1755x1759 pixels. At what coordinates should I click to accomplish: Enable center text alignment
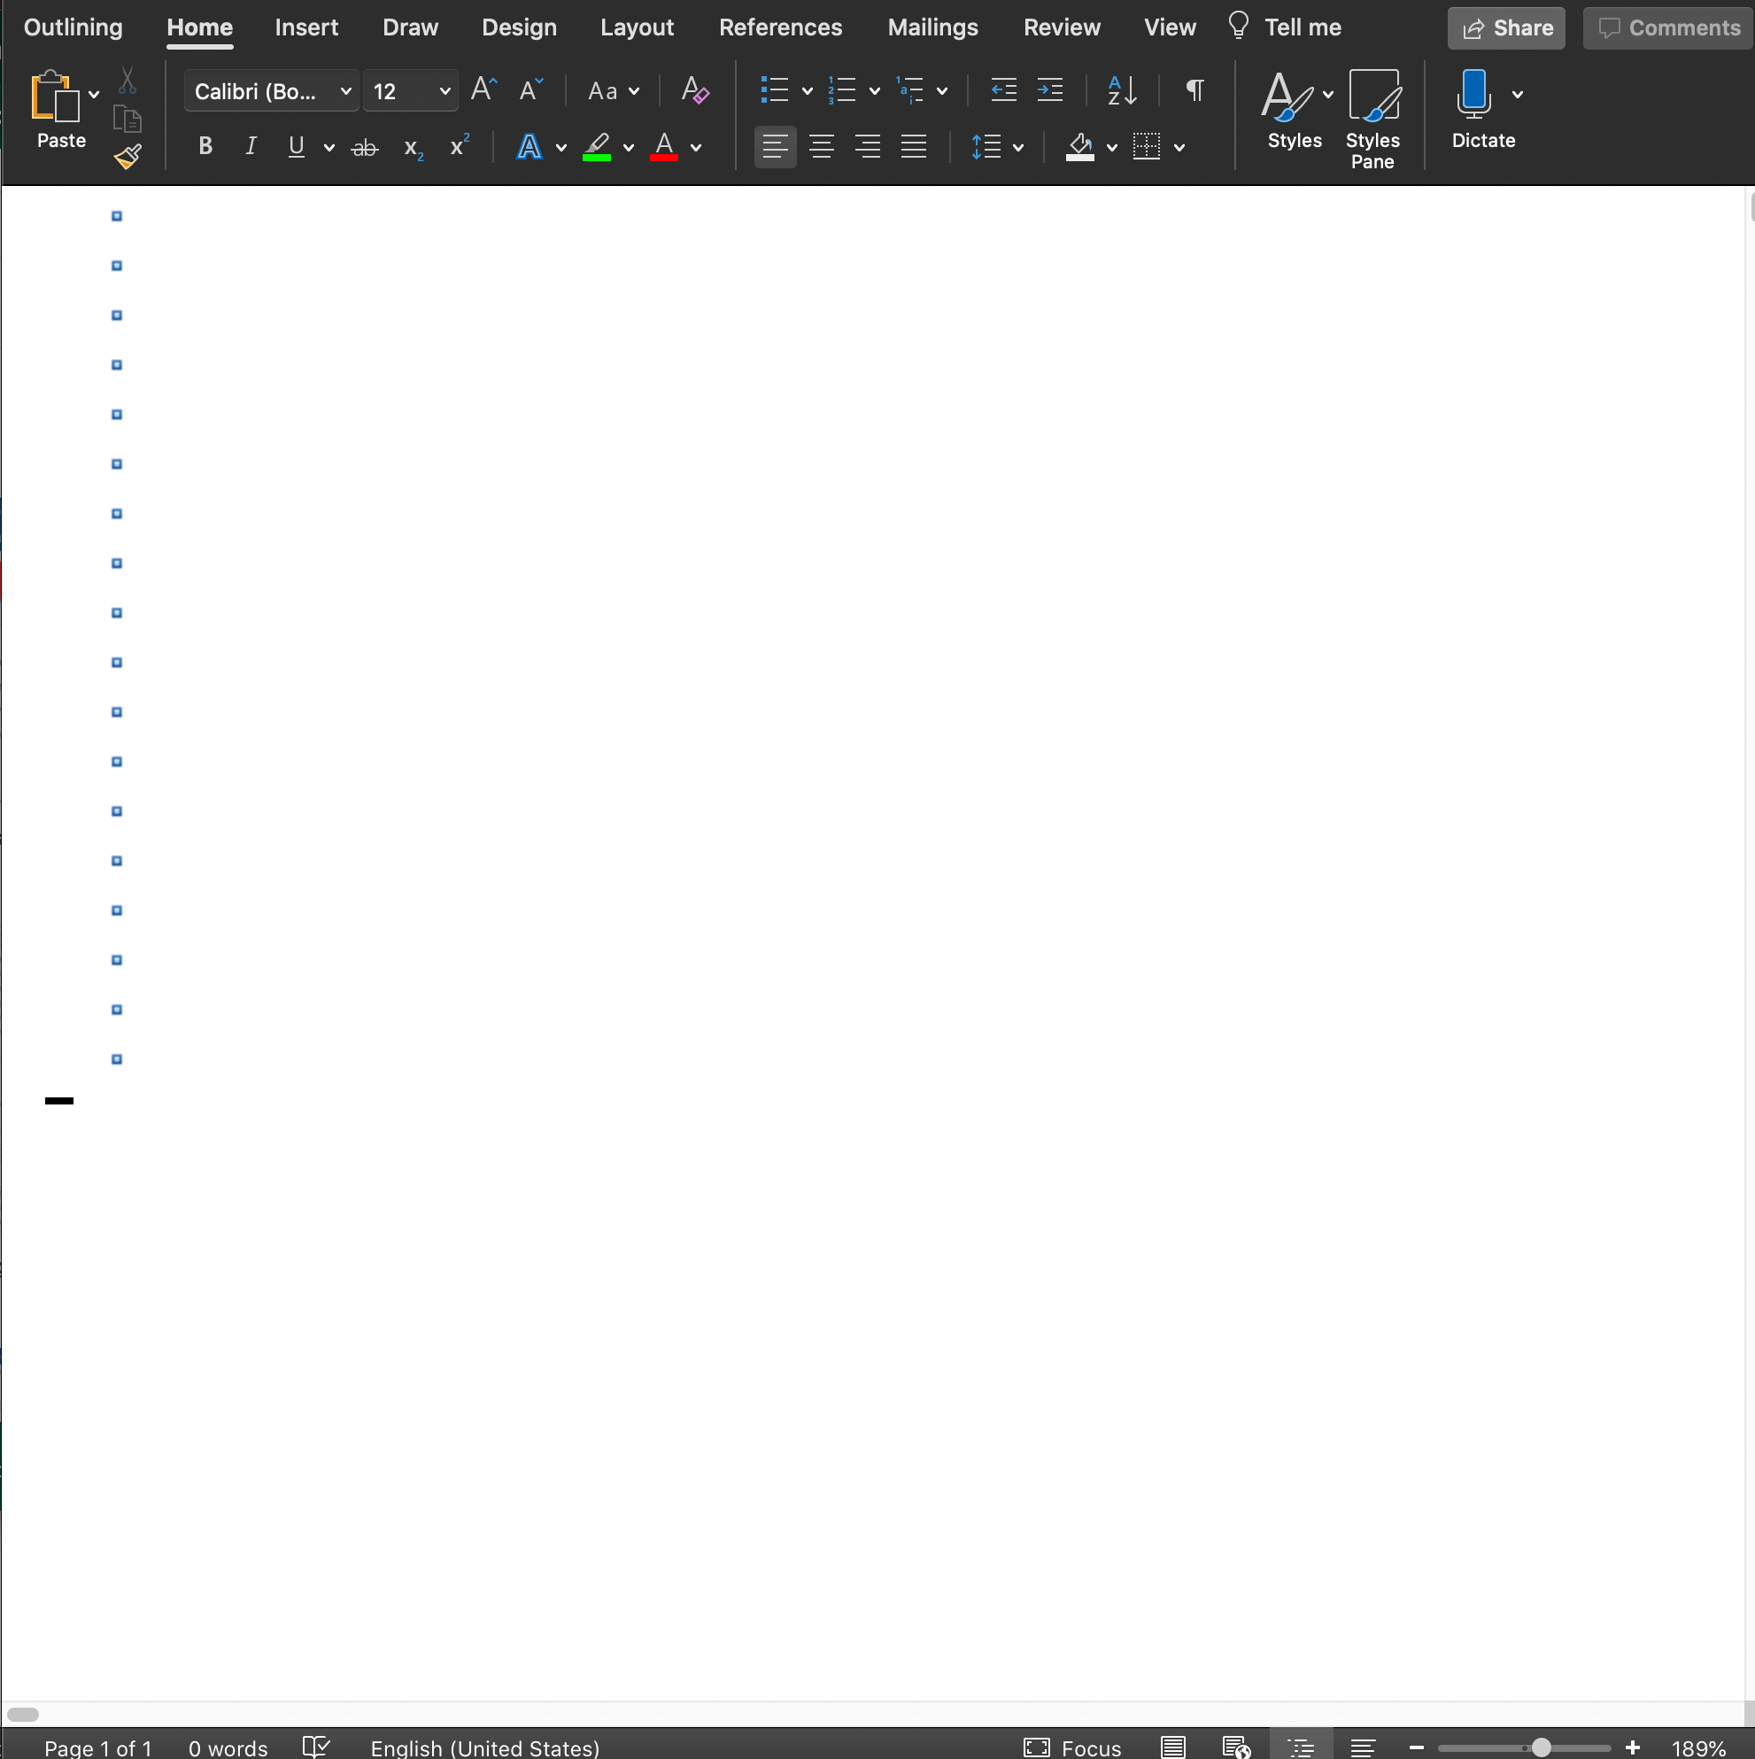[x=821, y=145]
